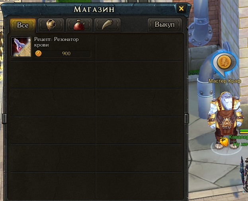
Task: Click the Blood Resonator recipe icon
Action: tap(21, 46)
